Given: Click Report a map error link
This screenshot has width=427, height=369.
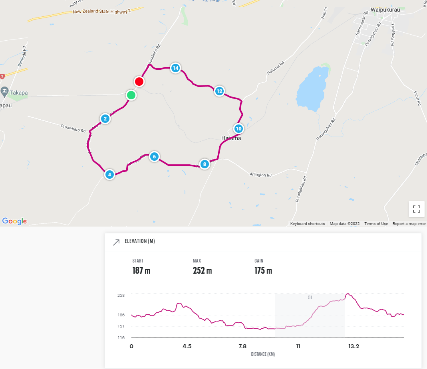Looking at the screenshot, I should click(409, 223).
